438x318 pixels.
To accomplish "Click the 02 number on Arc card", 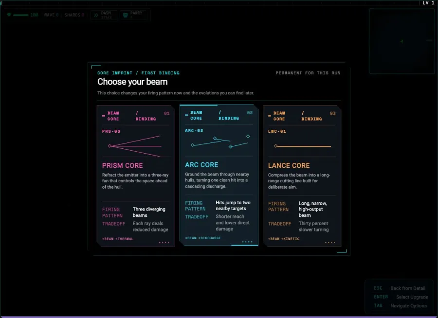I will [x=250, y=112].
